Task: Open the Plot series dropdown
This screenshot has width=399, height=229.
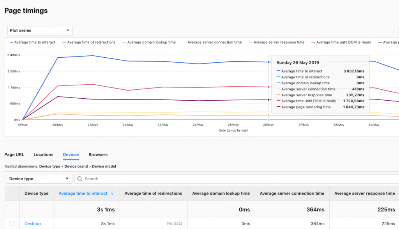Action: (x=40, y=30)
